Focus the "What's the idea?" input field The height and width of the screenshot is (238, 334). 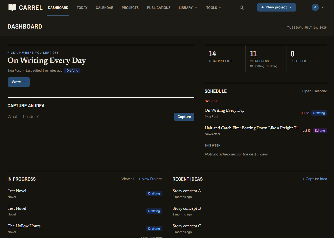tap(89, 117)
